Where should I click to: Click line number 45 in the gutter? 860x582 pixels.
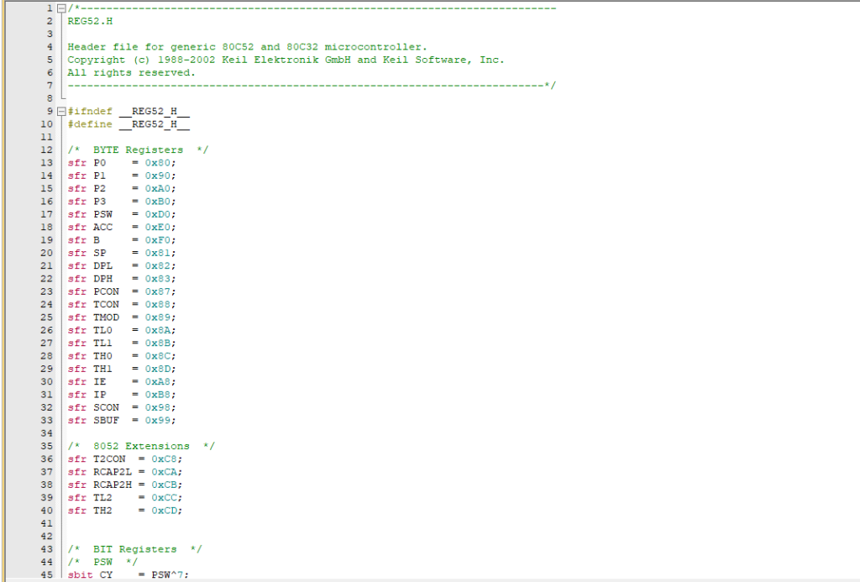(47, 574)
